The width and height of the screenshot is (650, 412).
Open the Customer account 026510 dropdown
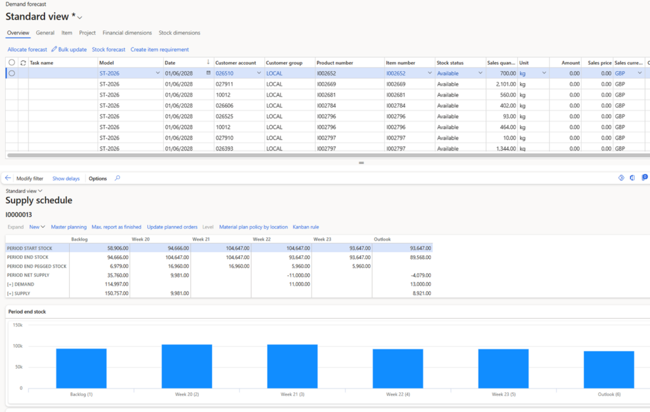point(259,73)
